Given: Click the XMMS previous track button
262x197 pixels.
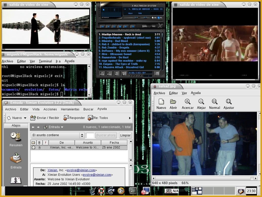Looking at the screenshot, I should (103, 26).
